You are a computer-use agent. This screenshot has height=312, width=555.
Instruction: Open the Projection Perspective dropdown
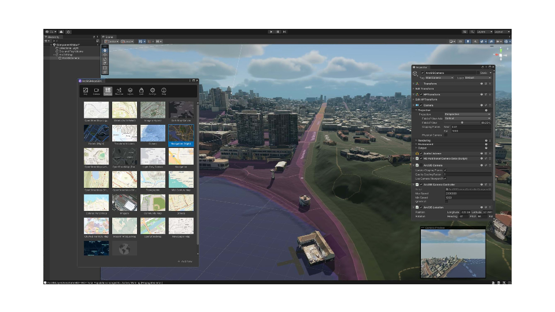(467, 114)
